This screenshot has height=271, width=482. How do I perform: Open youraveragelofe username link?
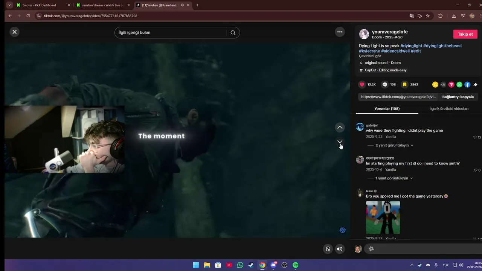tap(390, 32)
